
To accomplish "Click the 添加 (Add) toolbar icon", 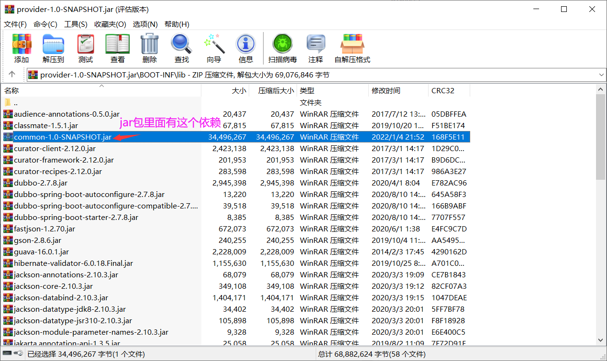I will coord(22,49).
